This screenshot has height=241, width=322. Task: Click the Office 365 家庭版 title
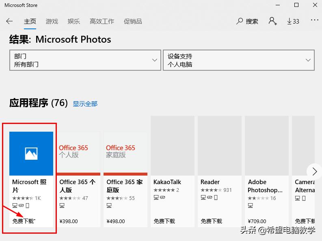point(124,186)
